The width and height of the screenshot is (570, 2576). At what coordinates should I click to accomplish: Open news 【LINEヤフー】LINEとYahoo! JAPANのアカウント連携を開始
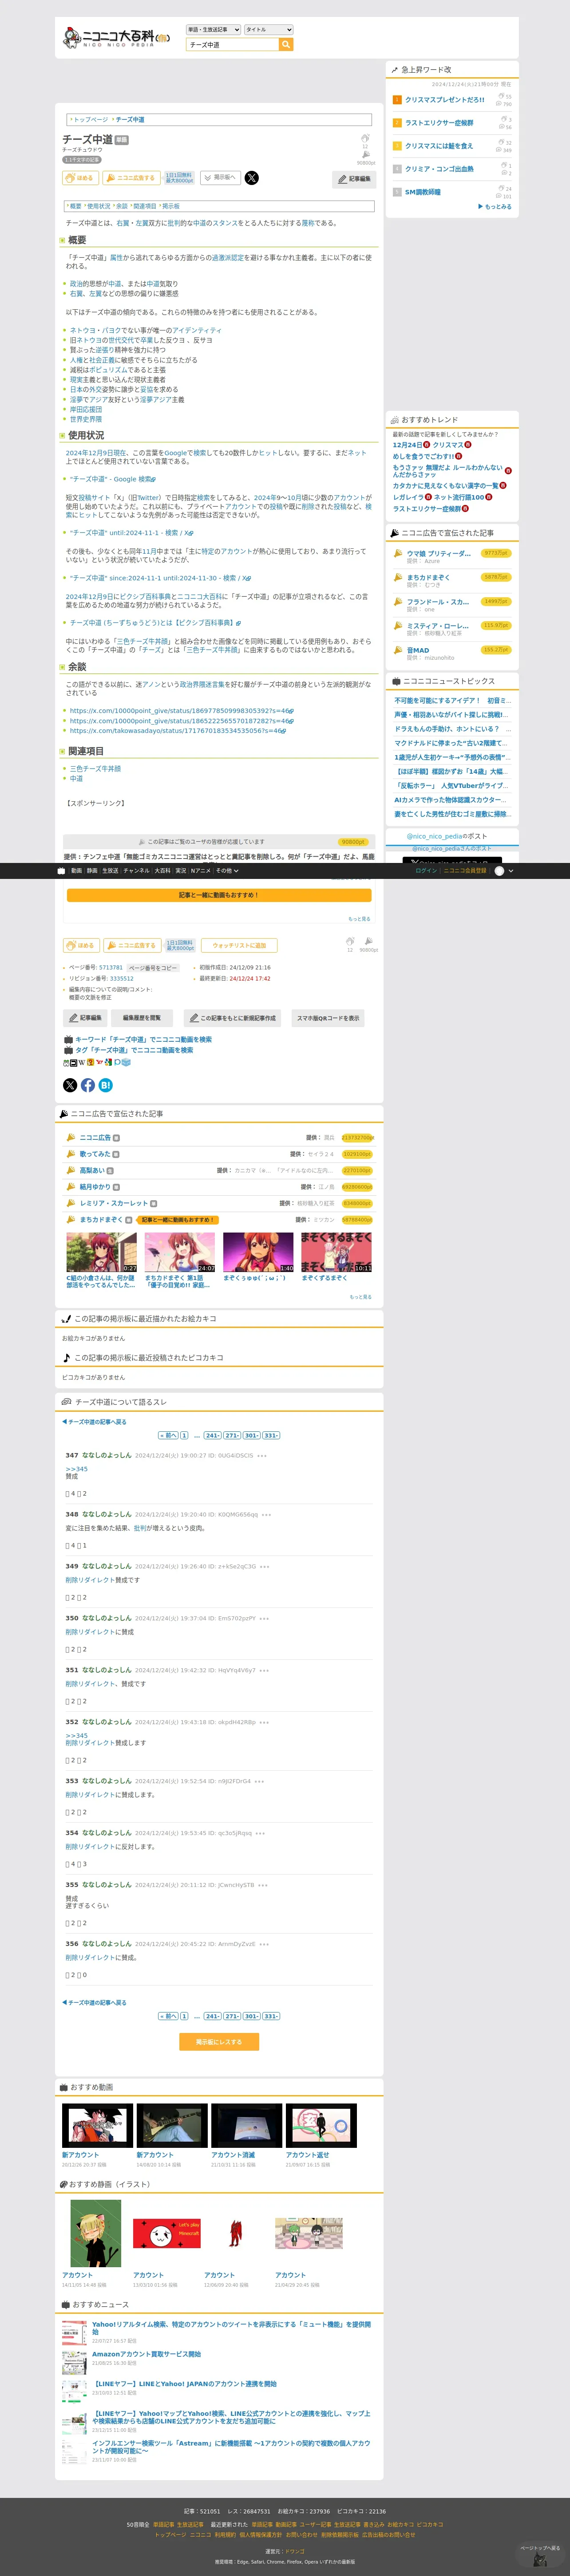point(184,2384)
